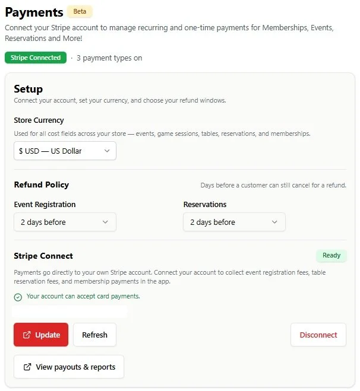The width and height of the screenshot is (360, 391).
Task: Click the Event Registration chevron arrow
Action: point(105,222)
